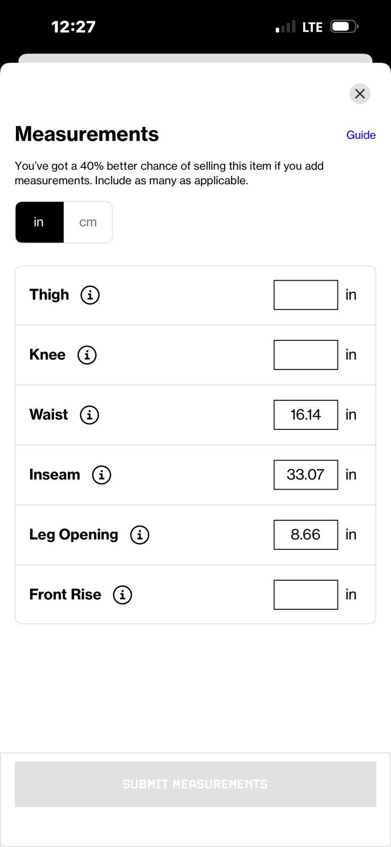The width and height of the screenshot is (391, 847).
Task: Tap the Knee info icon
Action: pyautogui.click(x=87, y=355)
